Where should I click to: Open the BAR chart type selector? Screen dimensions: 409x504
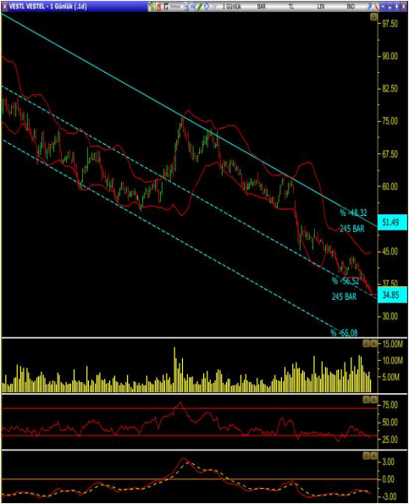tap(262, 7)
